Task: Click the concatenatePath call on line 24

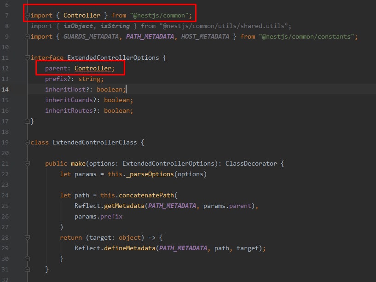Action: click(x=146, y=196)
